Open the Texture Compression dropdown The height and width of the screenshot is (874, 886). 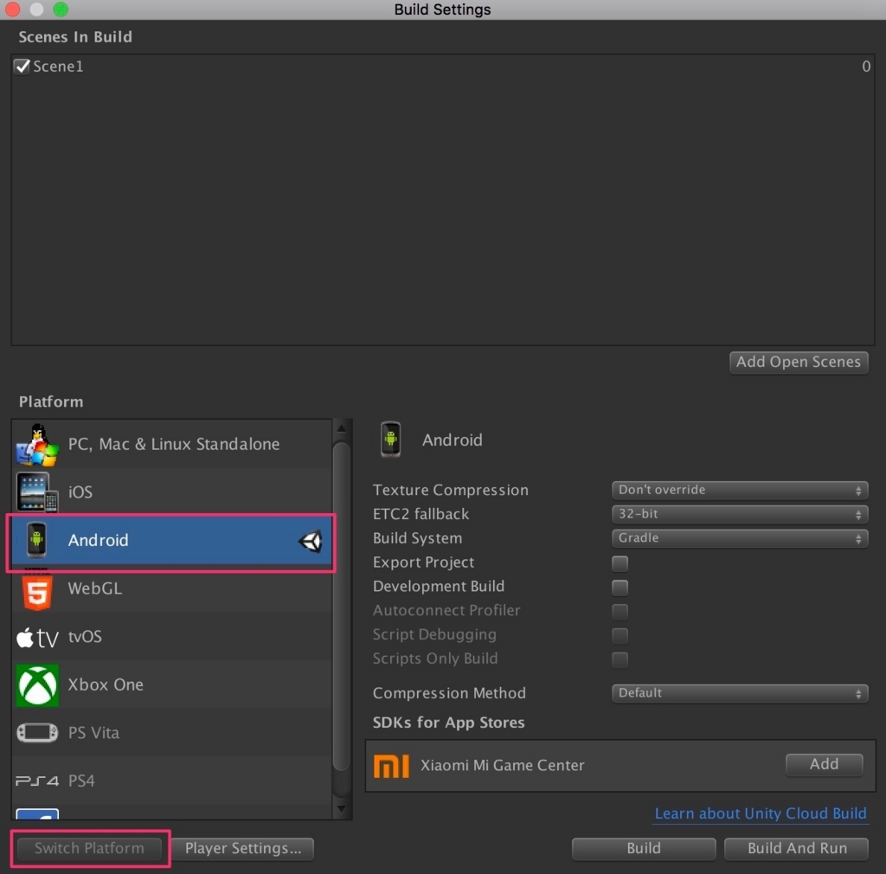click(x=740, y=490)
